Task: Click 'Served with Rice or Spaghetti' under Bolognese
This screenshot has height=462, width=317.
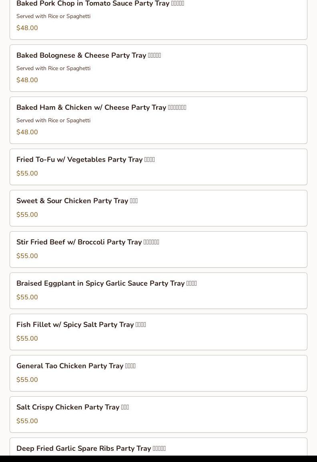Action: [x=53, y=68]
